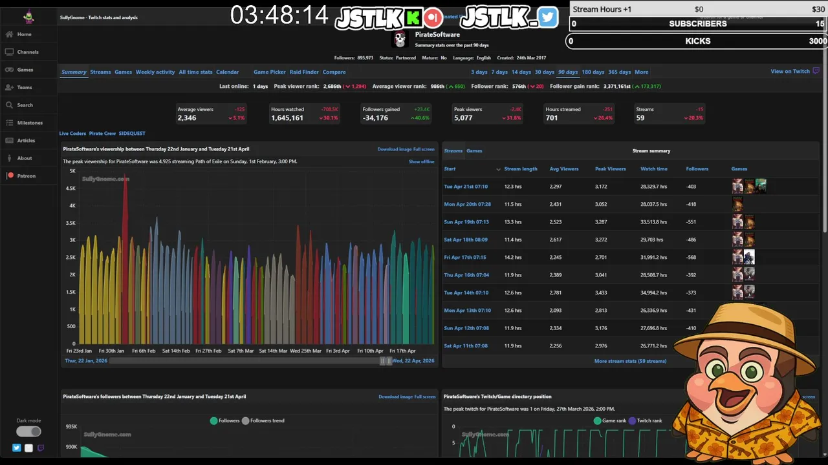Image resolution: width=828 pixels, height=465 pixels.
Task: Click the Games controller icon in sidebar
Action: 10,70
